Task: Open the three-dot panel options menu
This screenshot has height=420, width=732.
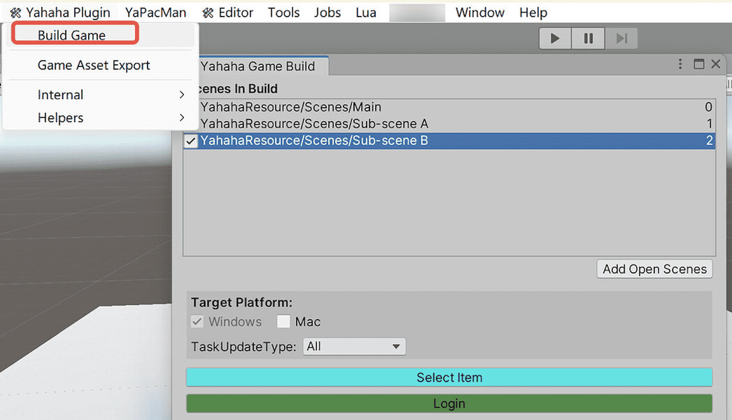Action: [x=680, y=64]
